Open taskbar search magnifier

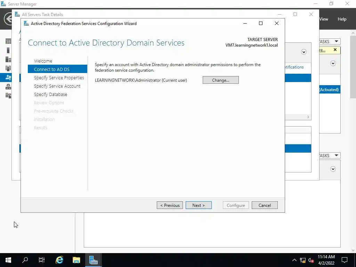click(25, 260)
